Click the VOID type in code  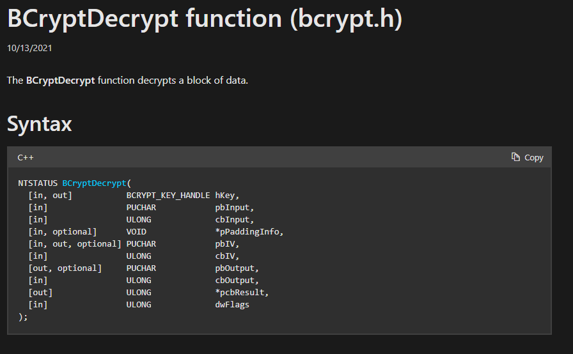pyautogui.click(x=136, y=232)
